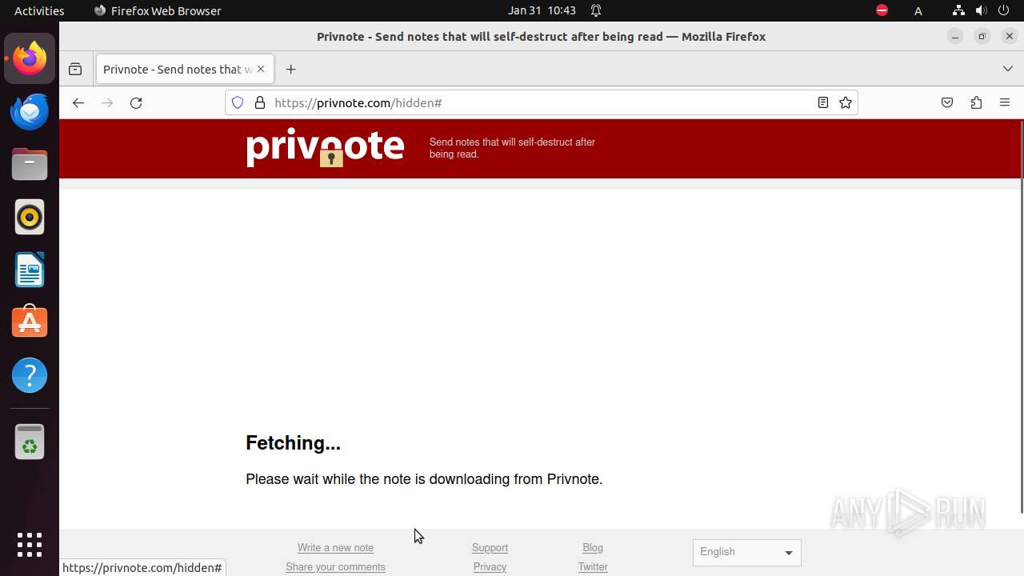View site security padlock info
Screen dimensions: 1024x576
tap(259, 102)
